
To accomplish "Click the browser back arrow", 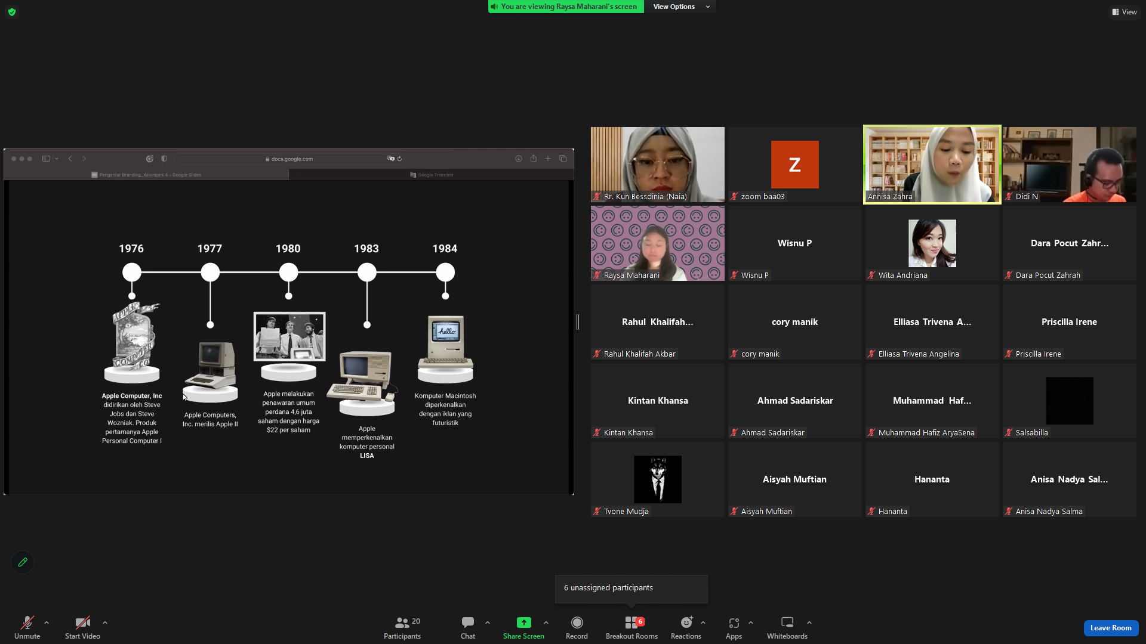I will tap(70, 159).
